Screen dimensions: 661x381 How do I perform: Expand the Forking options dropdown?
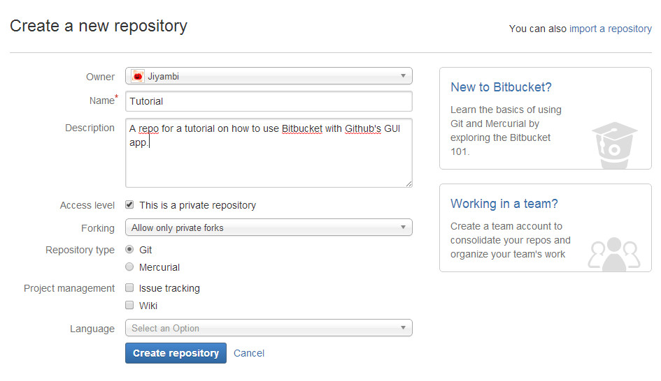click(x=269, y=227)
